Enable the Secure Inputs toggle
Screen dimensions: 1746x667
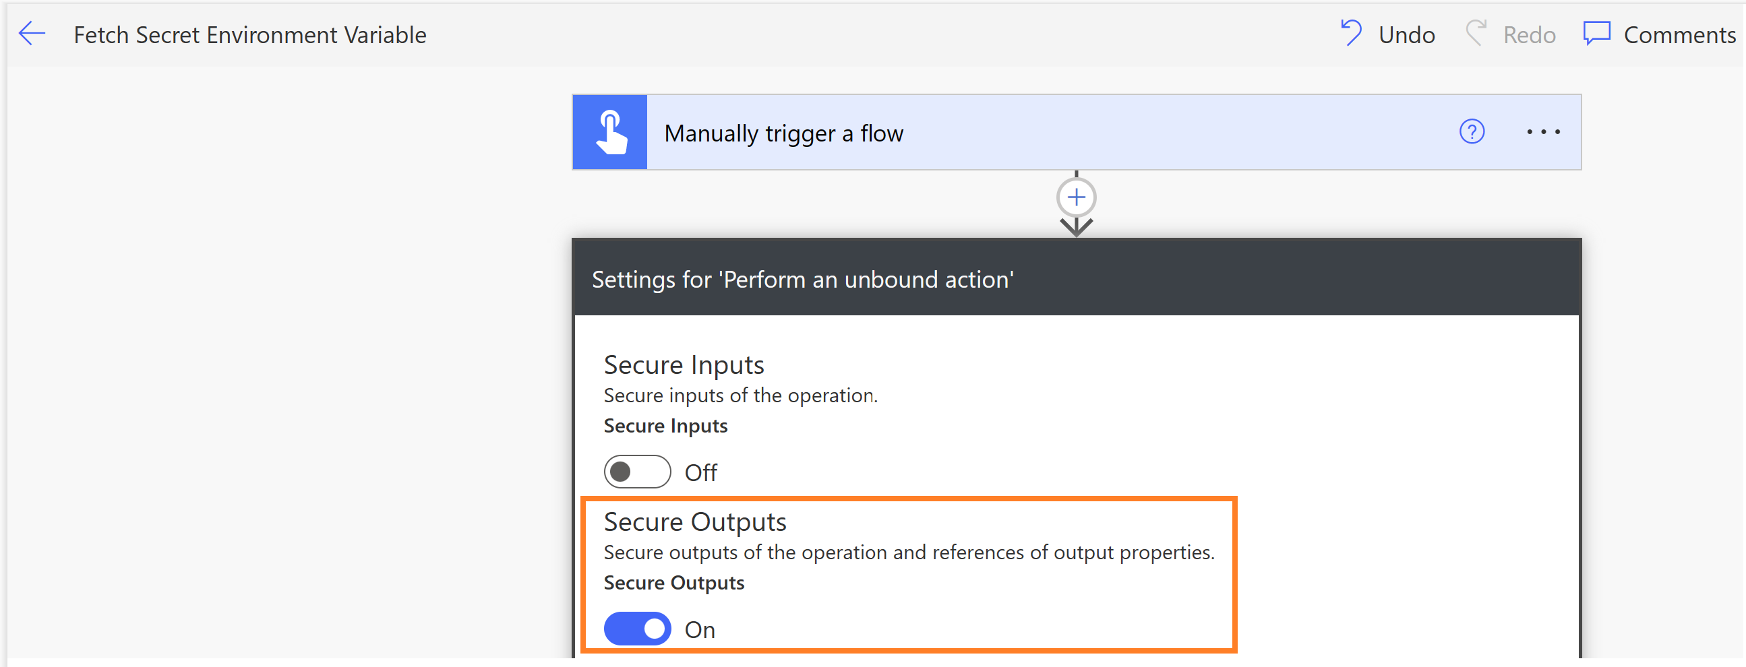click(x=637, y=472)
